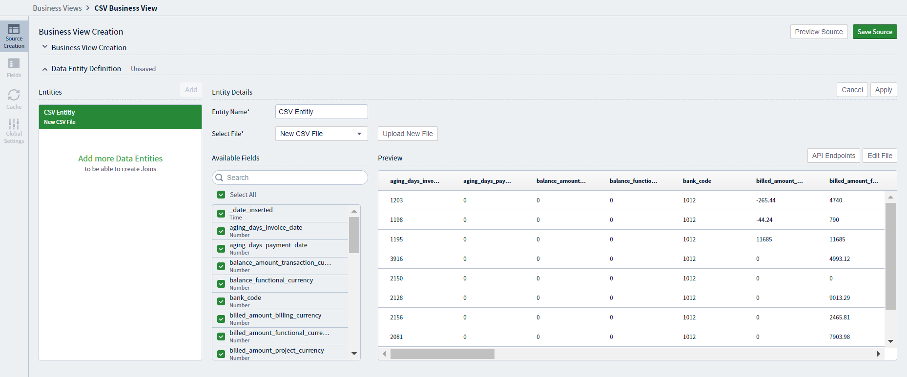
Task: Click preview table scroll-up arrow
Action: 891,197
